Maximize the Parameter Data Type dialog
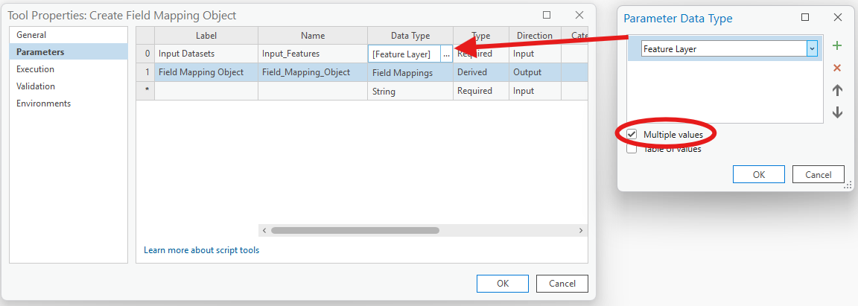Viewport: 858px width, 306px height. 805,18
